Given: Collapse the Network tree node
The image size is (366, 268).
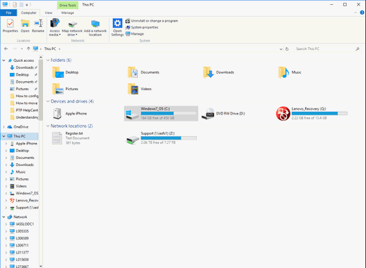Looking at the screenshot, I should click(x=3, y=217).
